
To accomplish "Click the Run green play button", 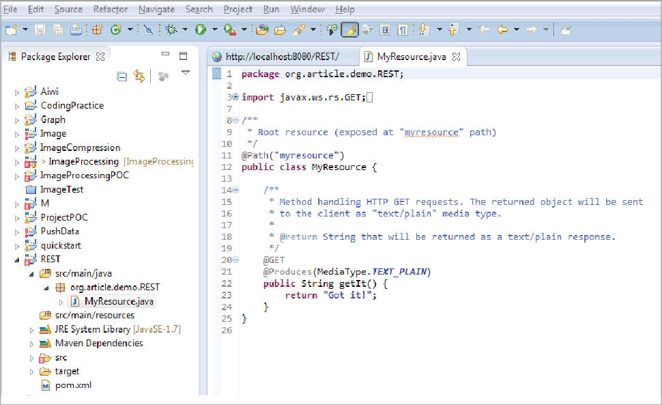I will point(200,29).
